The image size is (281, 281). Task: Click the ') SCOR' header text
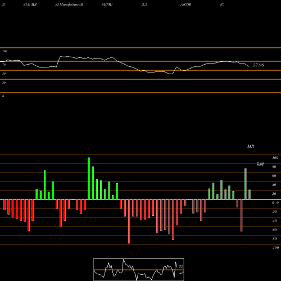185,4
